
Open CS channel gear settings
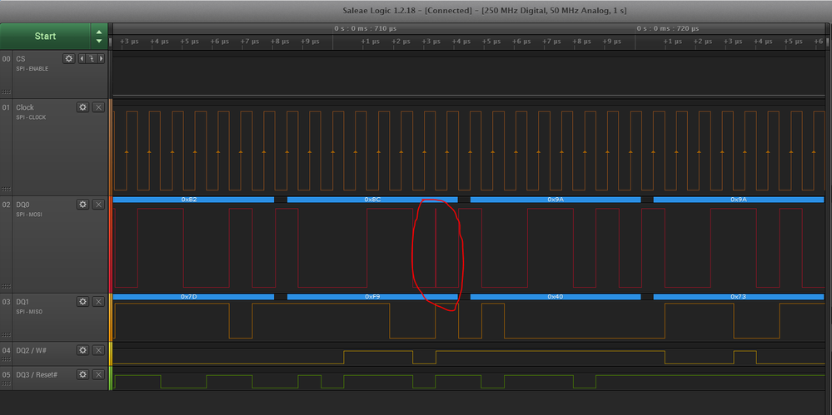(x=69, y=58)
